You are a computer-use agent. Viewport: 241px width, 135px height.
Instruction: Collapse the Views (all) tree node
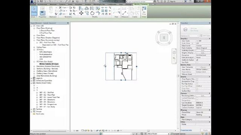tap(31, 26)
